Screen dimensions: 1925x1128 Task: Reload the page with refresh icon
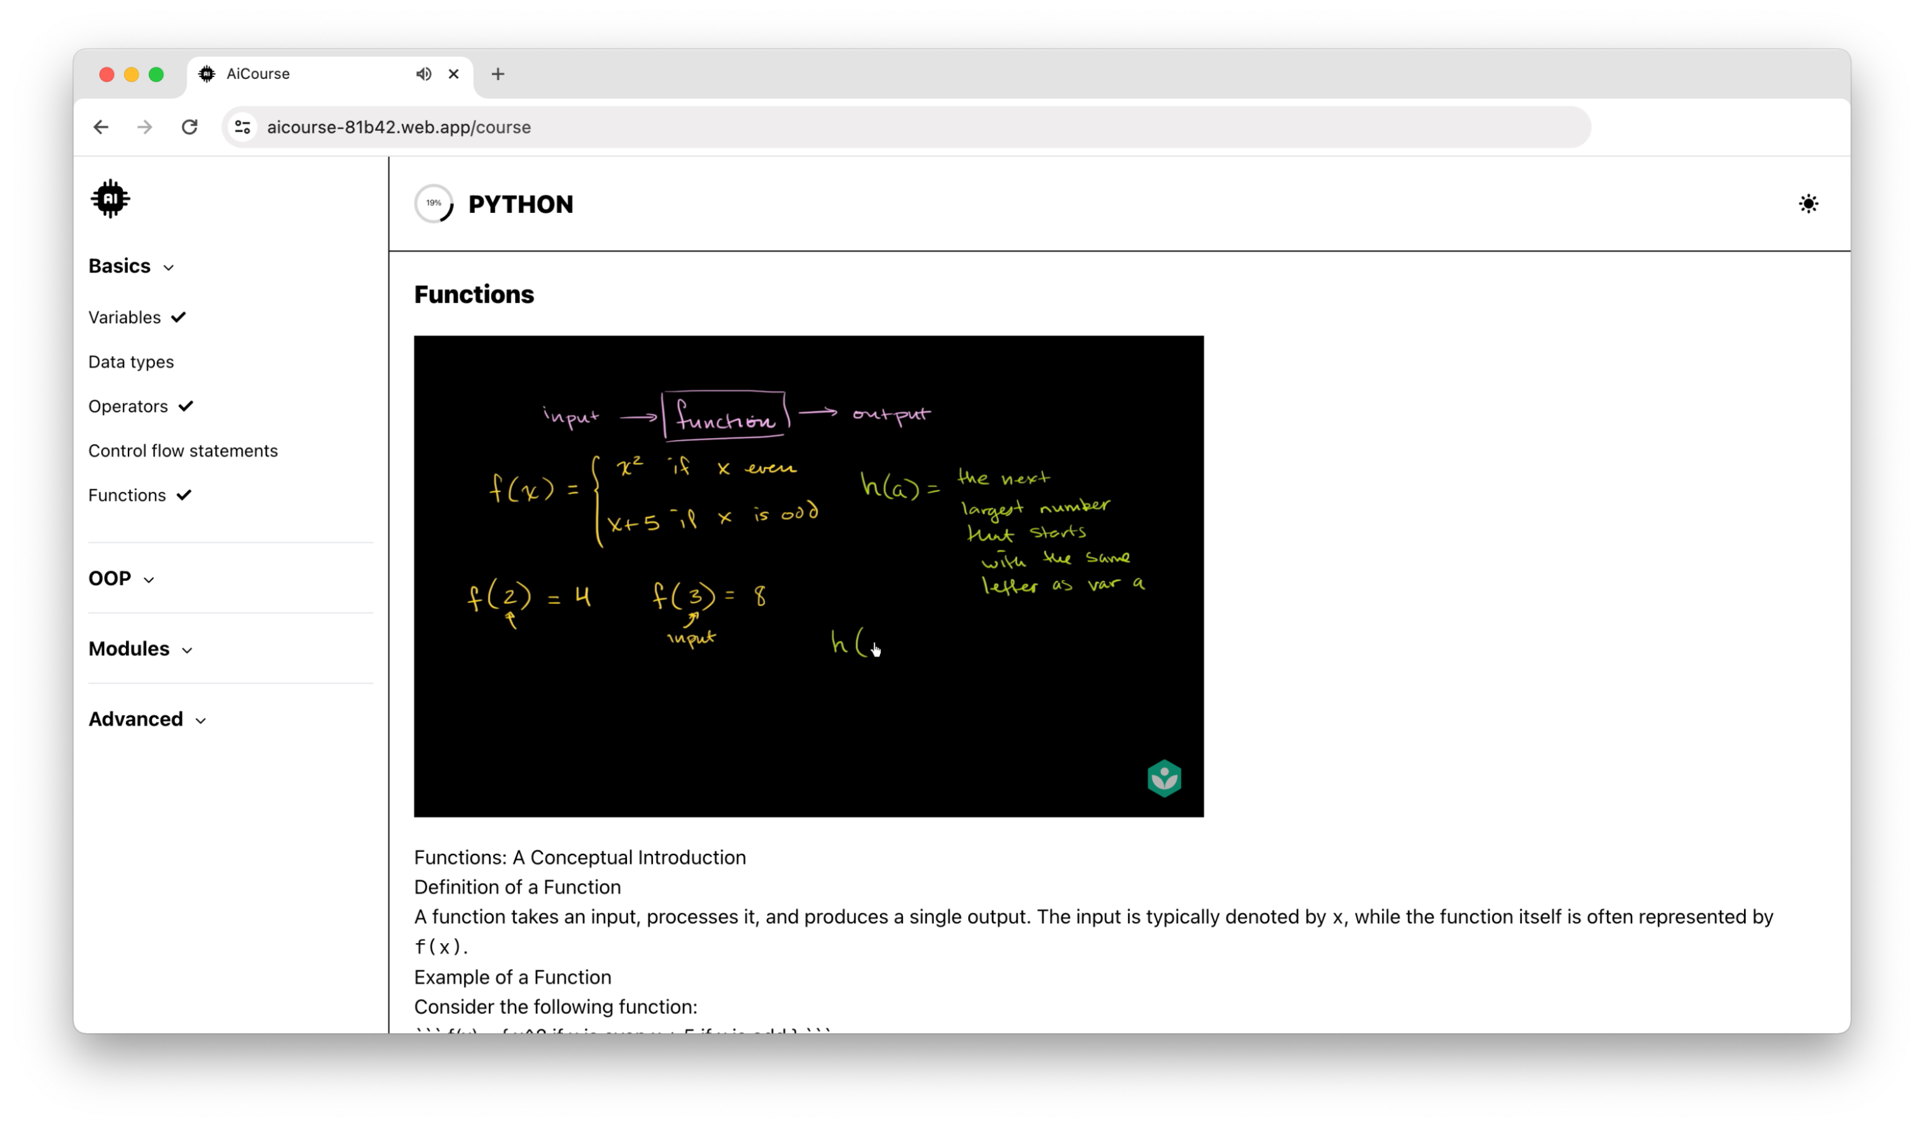click(x=189, y=127)
